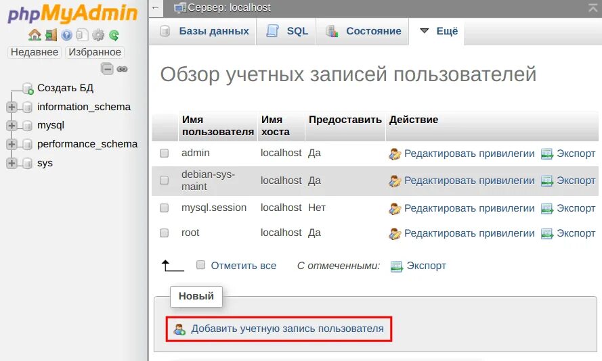Screen dimensions: 602x361
Task: Click Редактировать привилегии for root
Action: pyautogui.click(x=469, y=233)
